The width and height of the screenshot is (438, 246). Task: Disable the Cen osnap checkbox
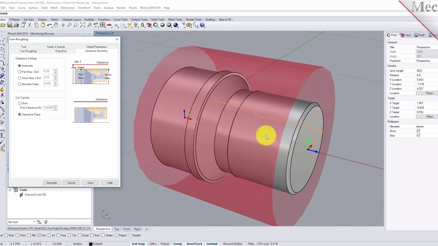click(39, 235)
